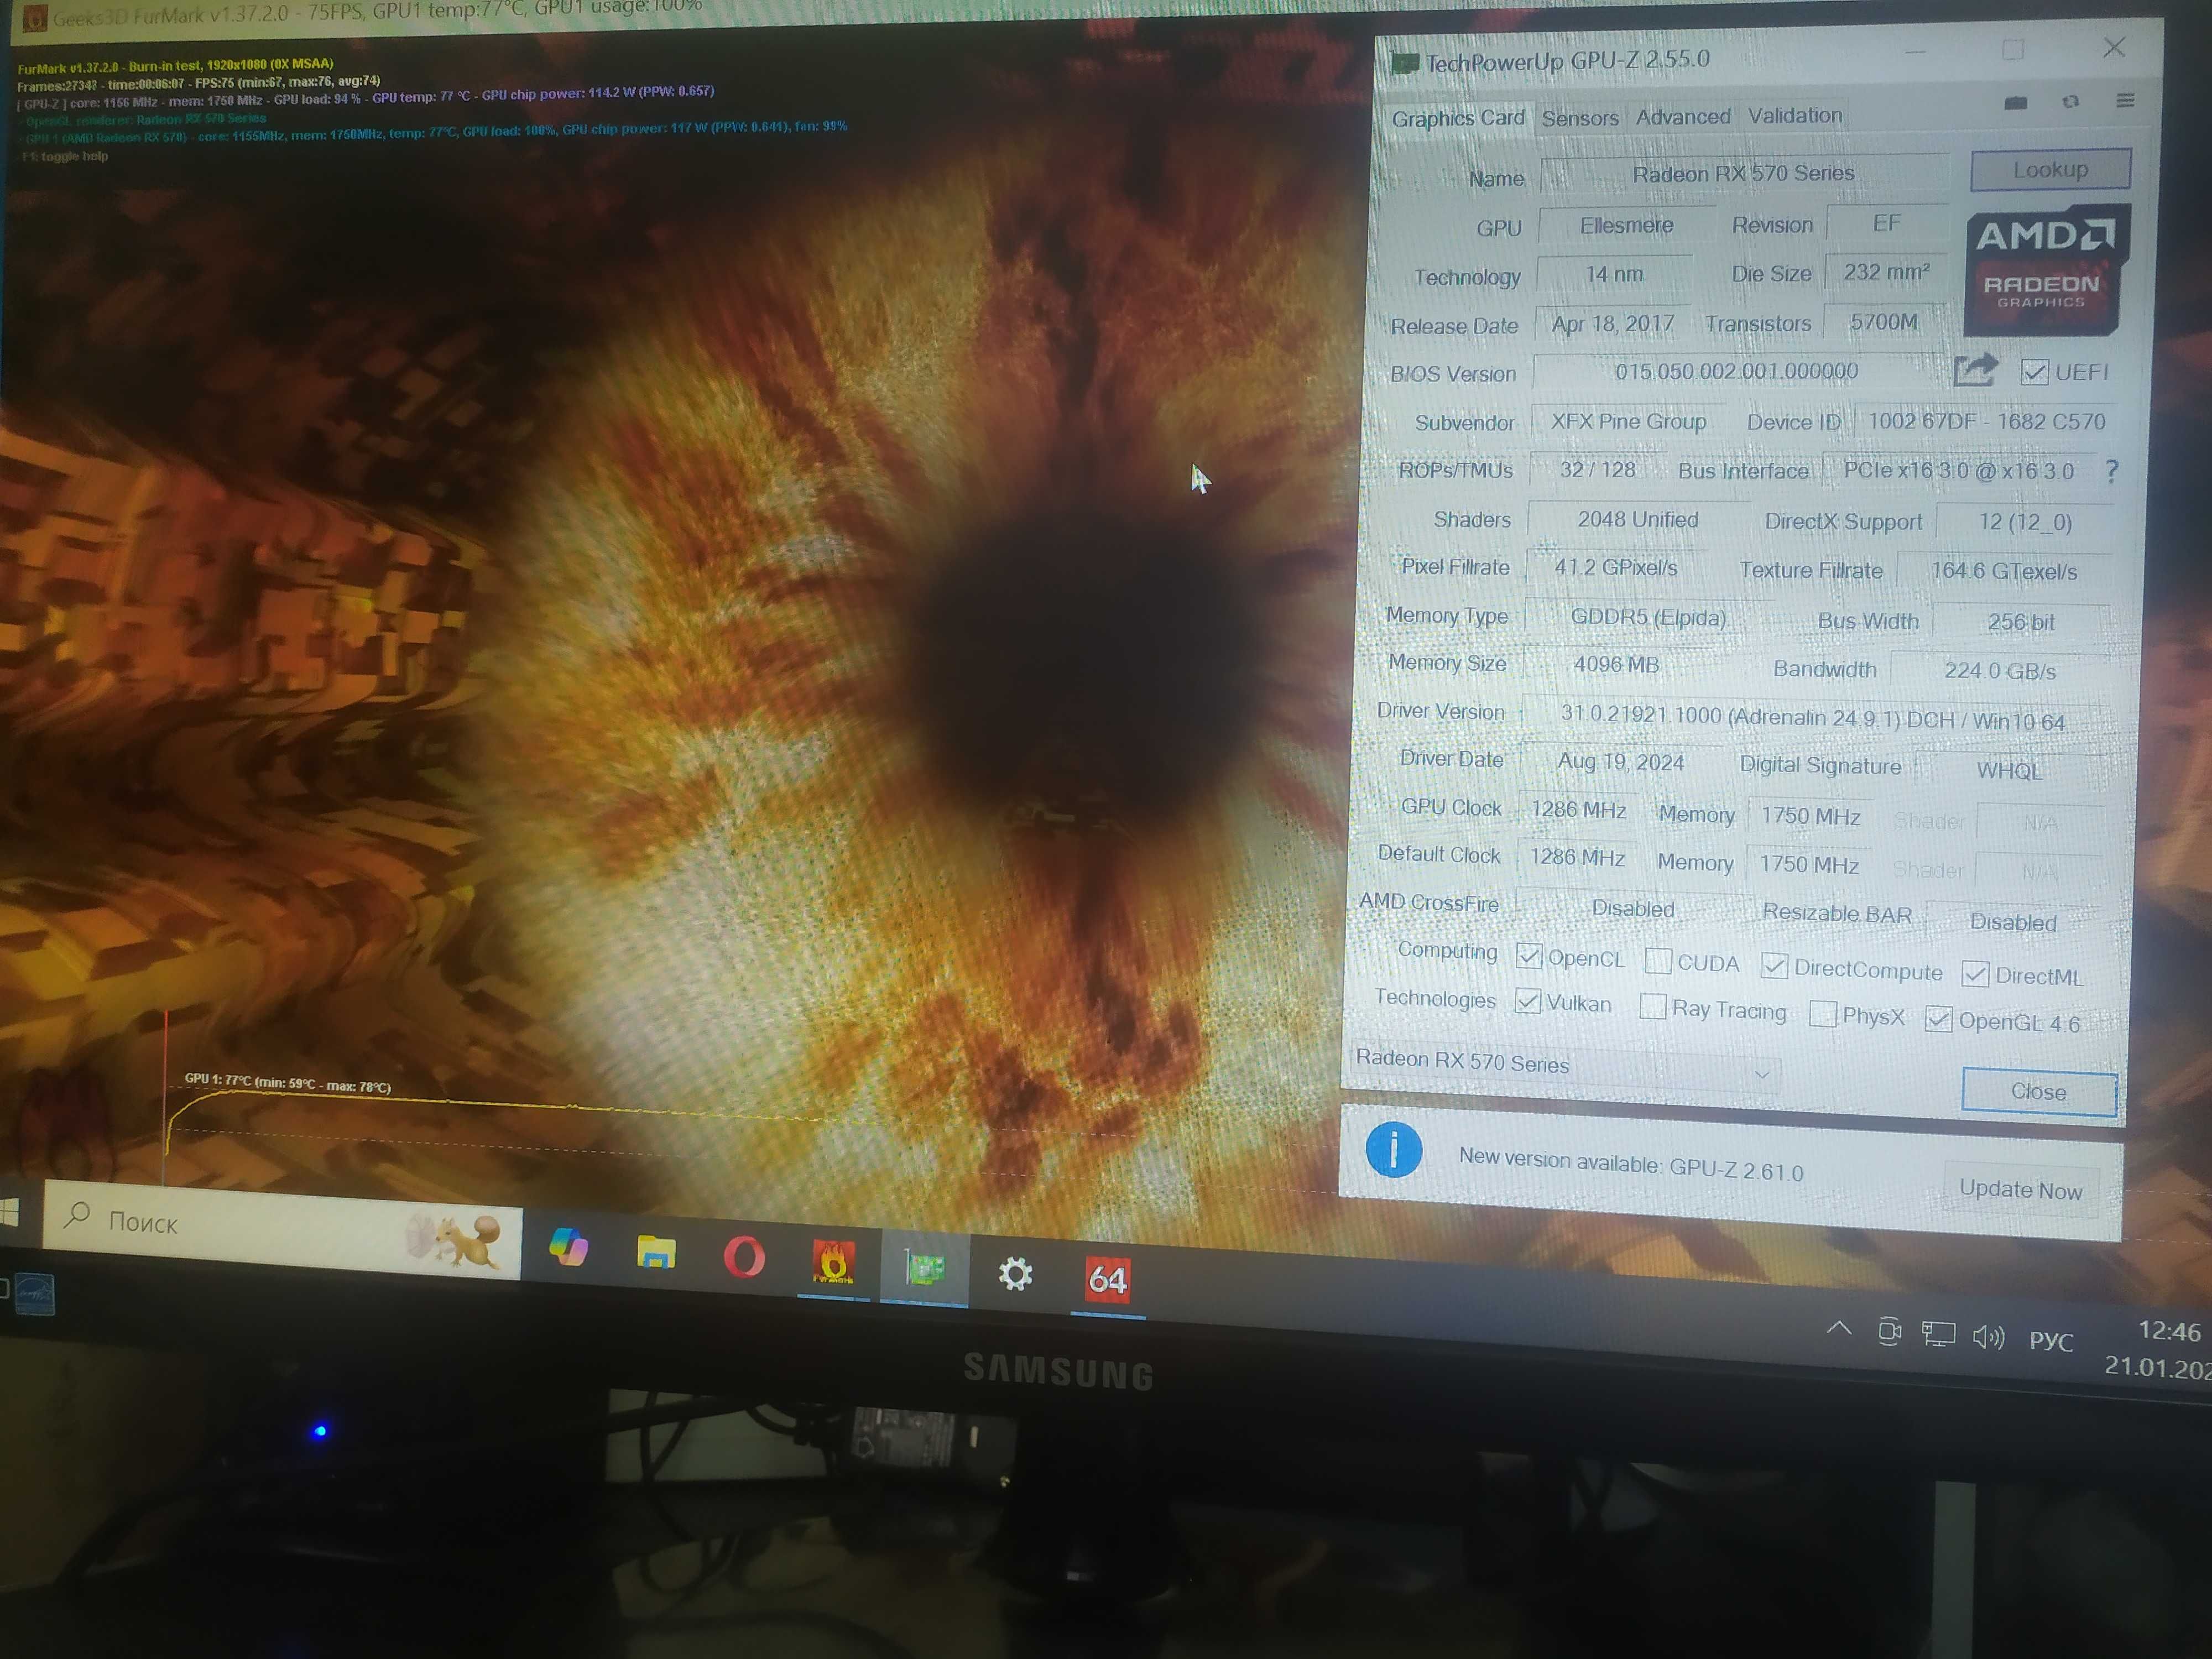Screen dimensions: 2212x1659
Task: Click the Поиск search box
Action: click(x=283, y=1228)
